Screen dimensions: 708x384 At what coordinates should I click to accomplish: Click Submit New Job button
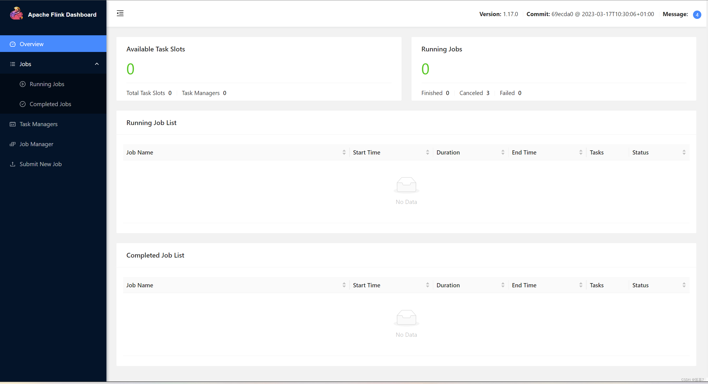point(40,164)
